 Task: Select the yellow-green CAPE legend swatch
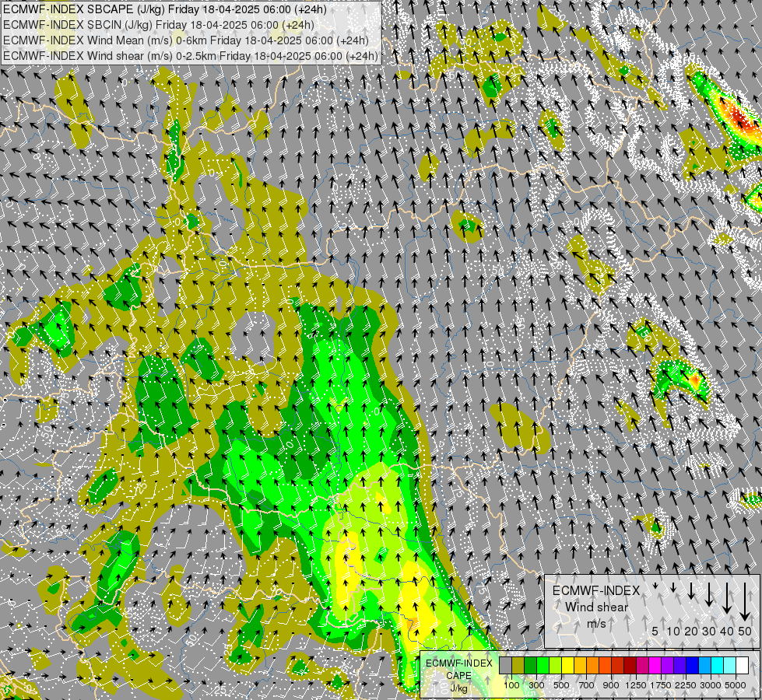[x=556, y=666]
